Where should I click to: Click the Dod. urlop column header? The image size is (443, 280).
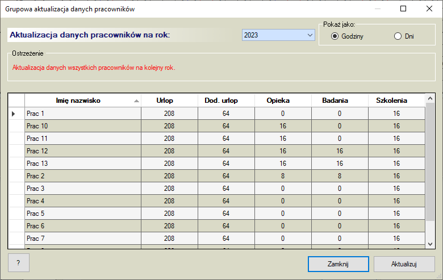pos(226,101)
